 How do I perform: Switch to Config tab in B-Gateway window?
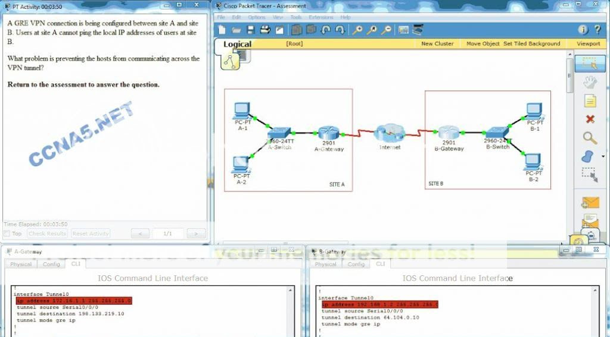click(x=356, y=264)
